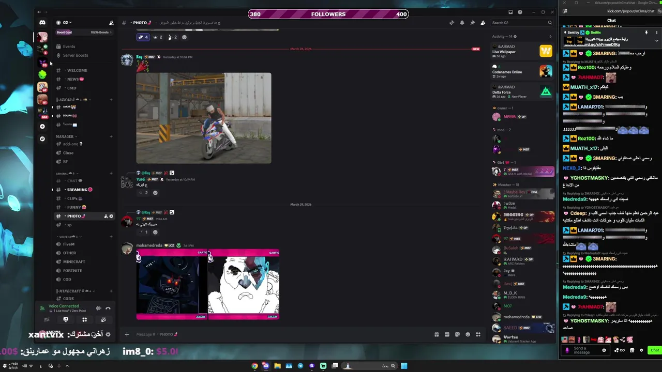Viewport: 662px width, 372px height.
Task: Open File Explorer from taskbar
Action: tap(277, 366)
